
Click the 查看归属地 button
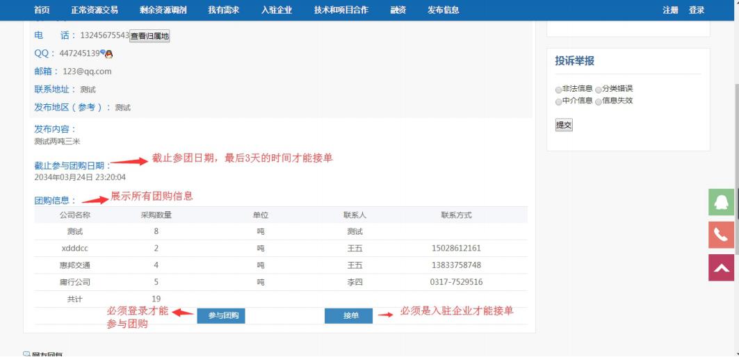[x=149, y=36]
